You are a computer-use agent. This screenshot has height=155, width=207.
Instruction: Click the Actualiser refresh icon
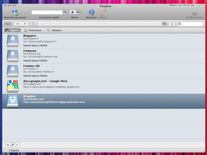[x=91, y=12]
